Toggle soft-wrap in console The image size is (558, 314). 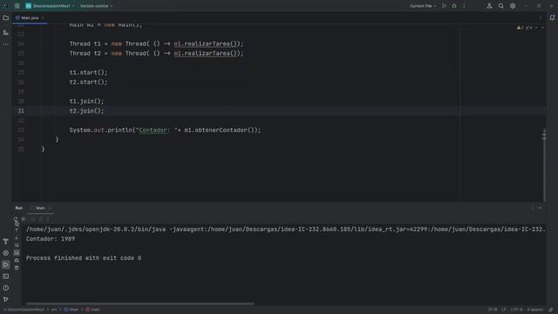[17, 245]
